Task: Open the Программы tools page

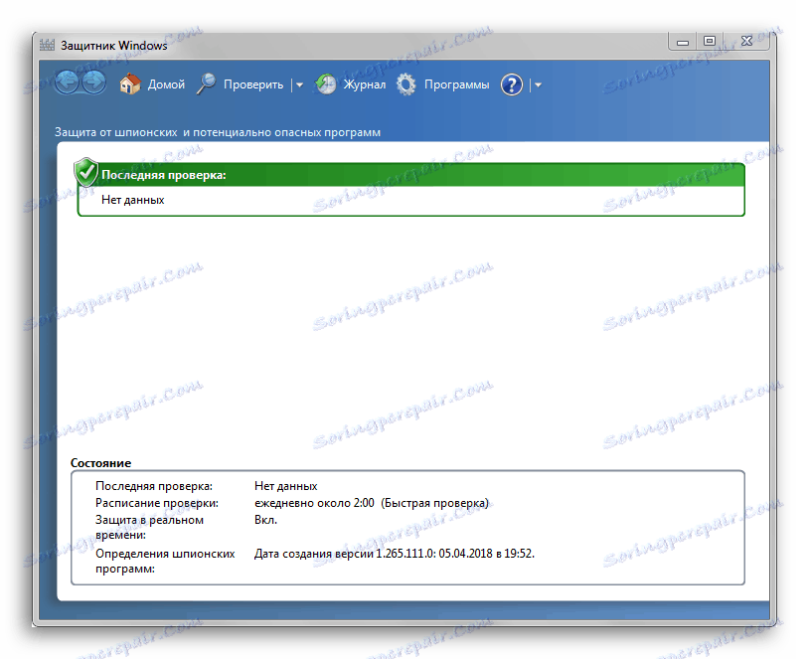Action: (x=456, y=84)
